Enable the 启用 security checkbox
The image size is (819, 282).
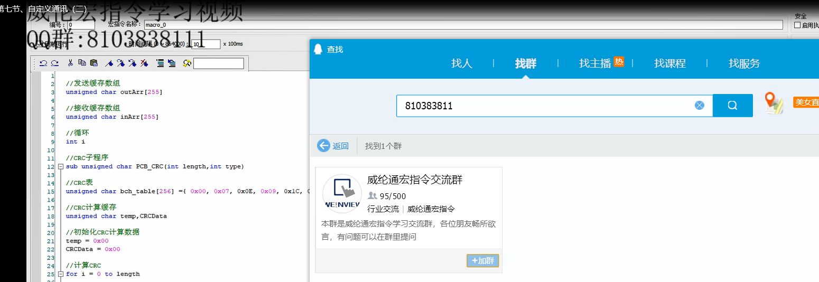797,25
